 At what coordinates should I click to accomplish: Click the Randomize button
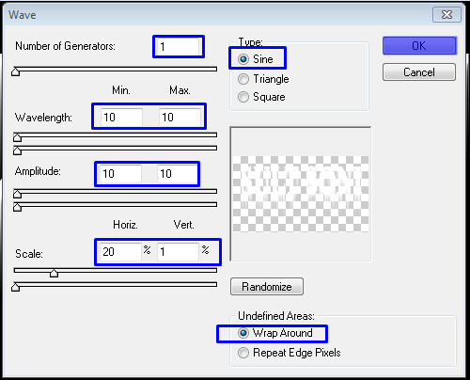(x=267, y=287)
